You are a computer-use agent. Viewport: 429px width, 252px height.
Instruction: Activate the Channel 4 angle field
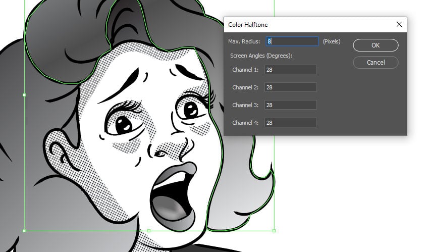pos(290,123)
